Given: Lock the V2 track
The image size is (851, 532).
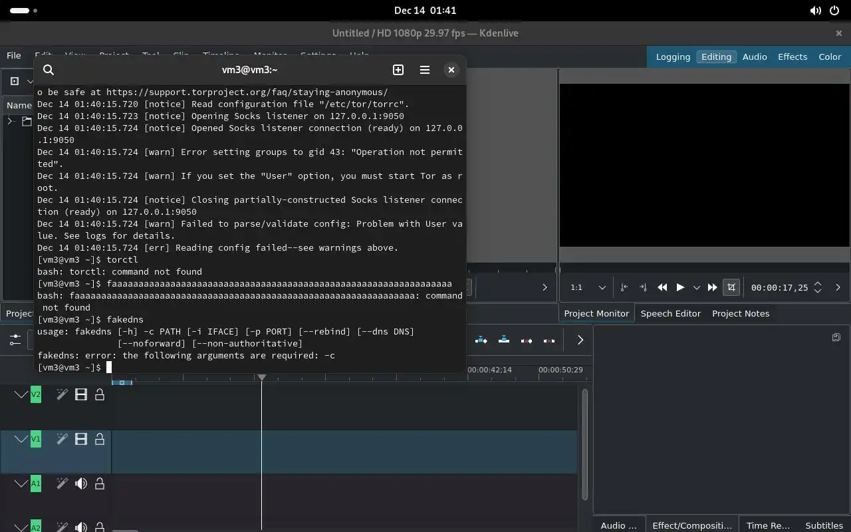Looking at the screenshot, I should click(x=100, y=395).
